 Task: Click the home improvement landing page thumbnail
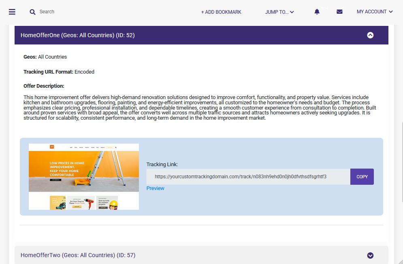(84, 176)
